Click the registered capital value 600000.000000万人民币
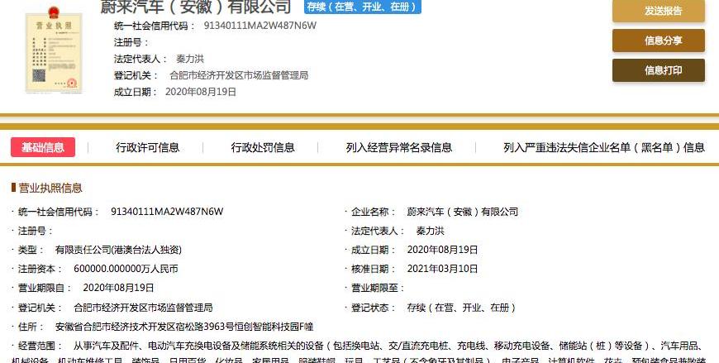The height and width of the screenshot is (363, 719). click(x=126, y=269)
